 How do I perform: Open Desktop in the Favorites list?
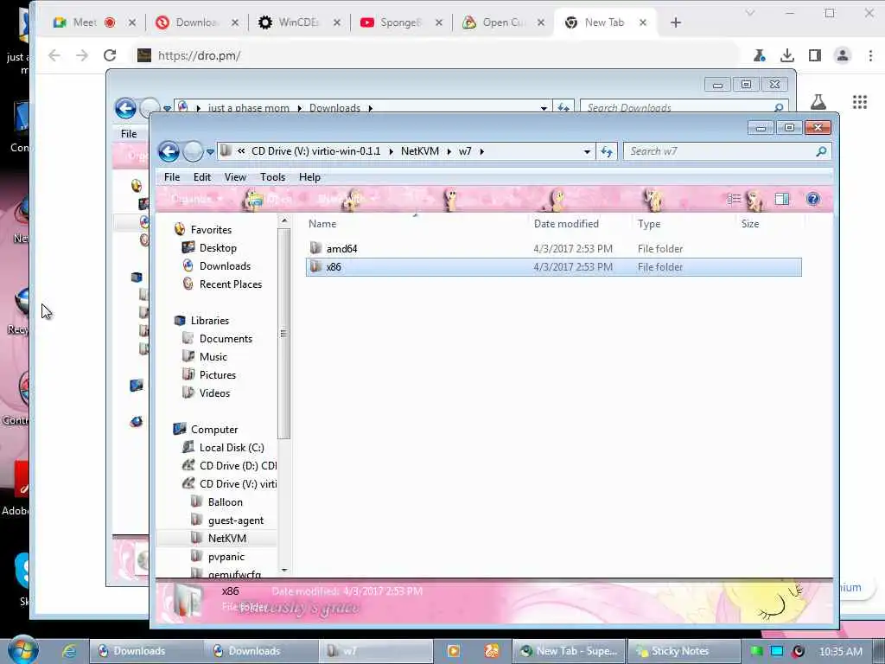217,248
